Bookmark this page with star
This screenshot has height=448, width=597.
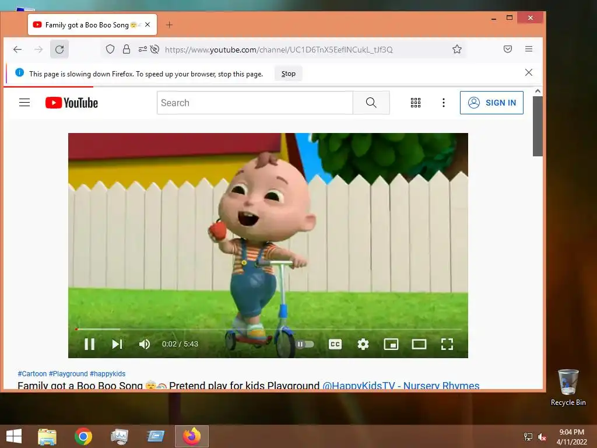pos(457,49)
